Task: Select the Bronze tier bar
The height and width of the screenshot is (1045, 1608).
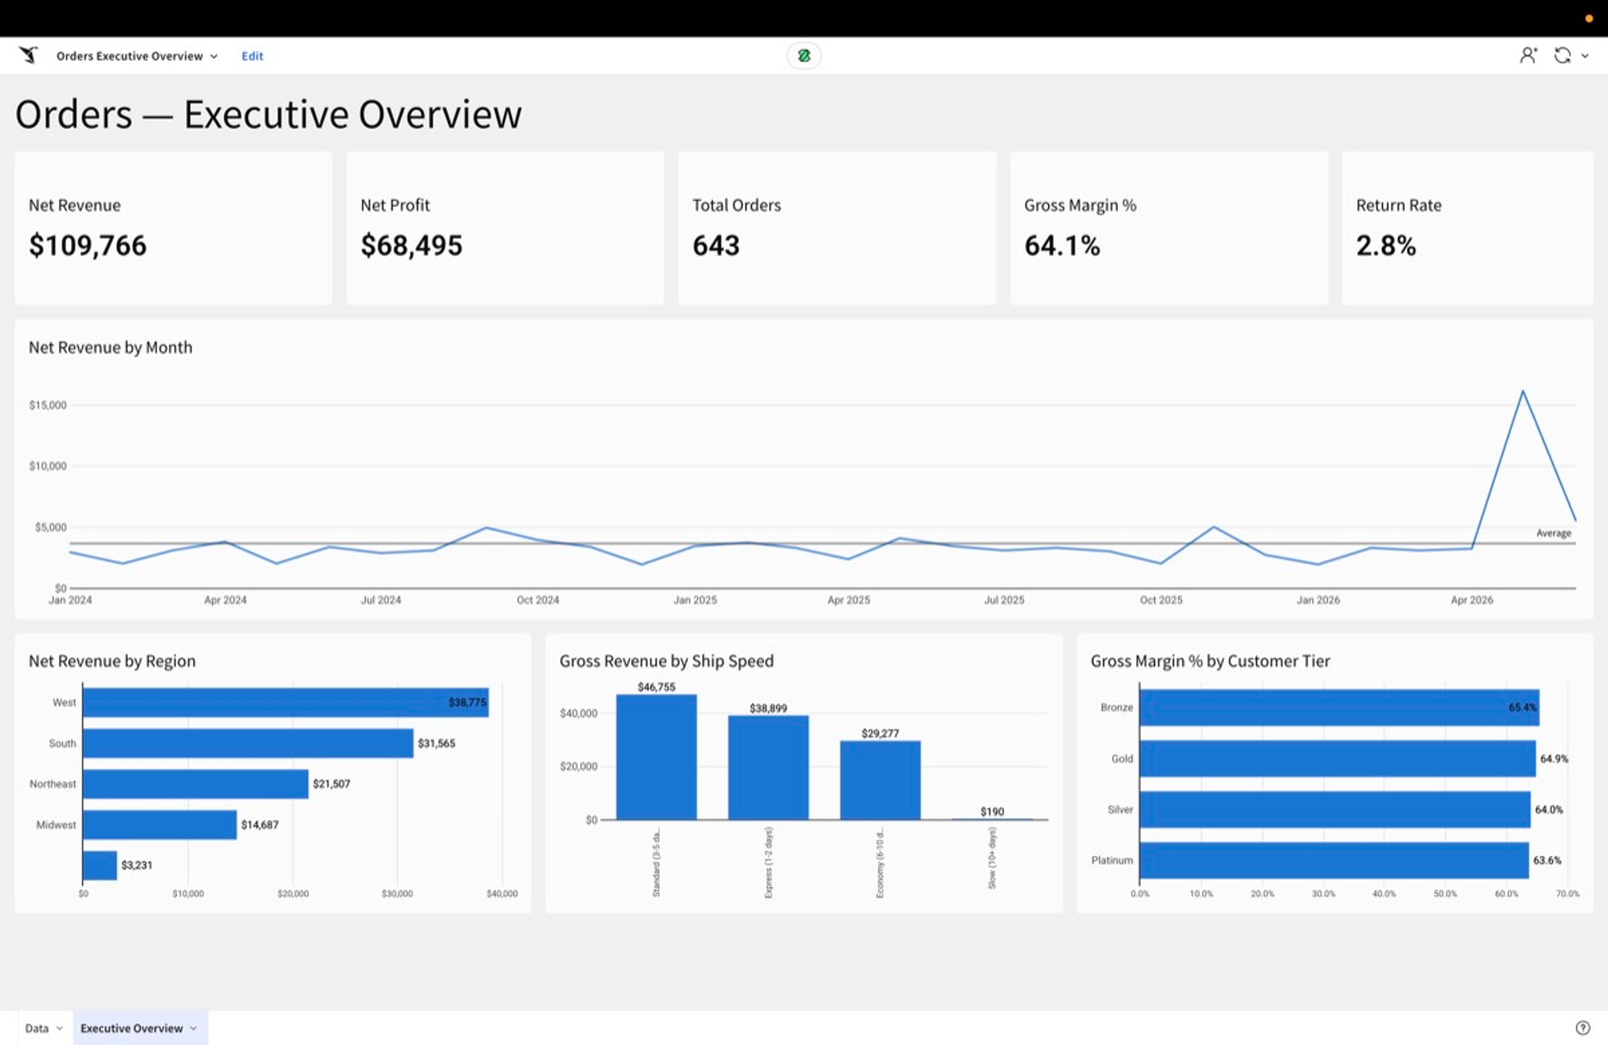Action: pyautogui.click(x=1339, y=707)
